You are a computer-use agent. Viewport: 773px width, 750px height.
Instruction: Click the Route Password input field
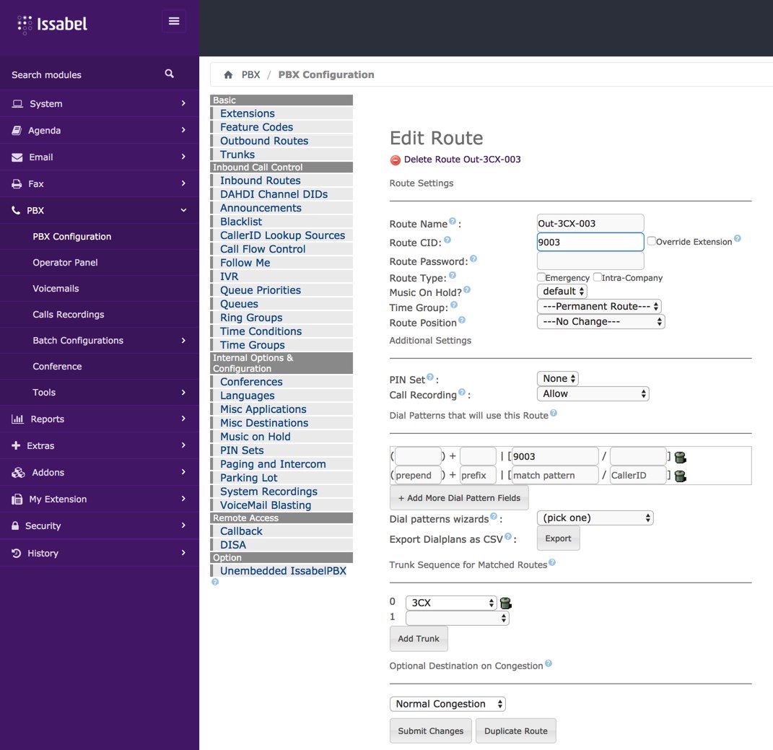(x=590, y=261)
